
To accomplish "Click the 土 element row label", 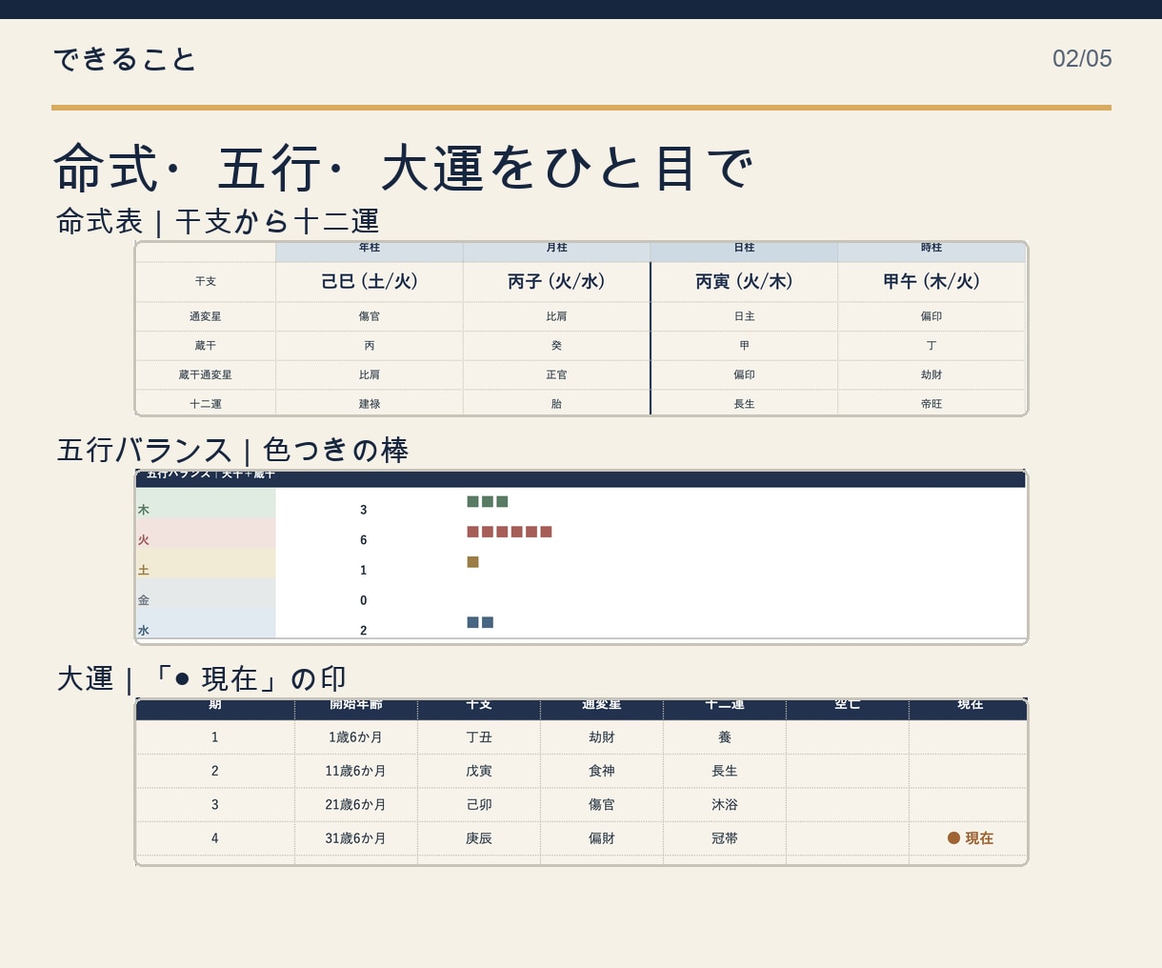I will (x=144, y=571).
